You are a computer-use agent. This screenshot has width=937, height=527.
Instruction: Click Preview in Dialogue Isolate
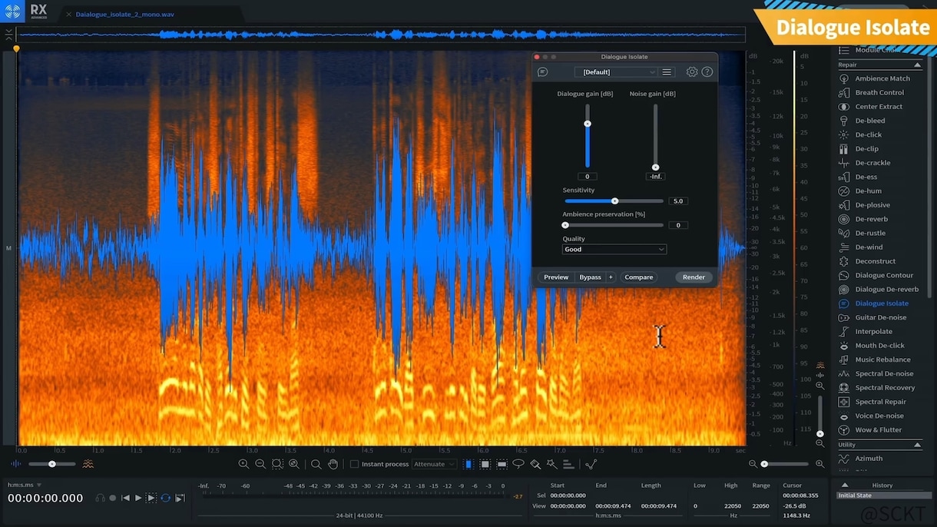[556, 277]
